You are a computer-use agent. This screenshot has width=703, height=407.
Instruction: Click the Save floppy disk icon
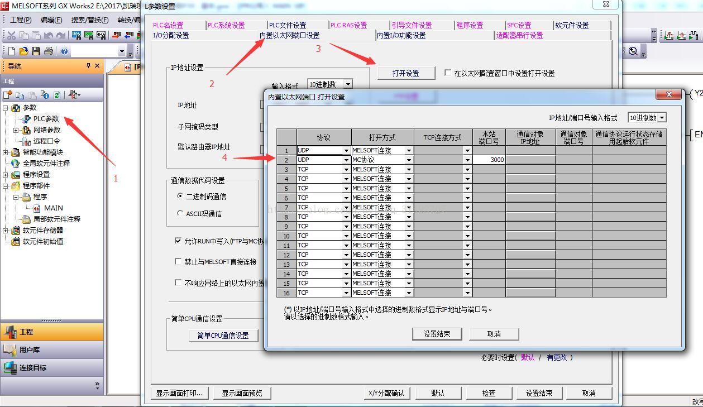point(36,51)
